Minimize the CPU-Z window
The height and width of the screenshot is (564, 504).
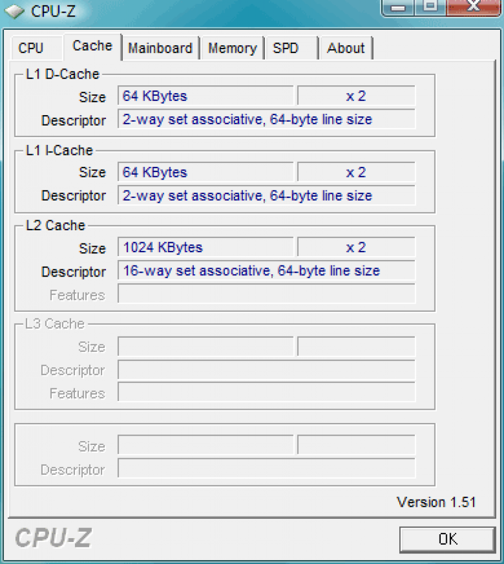tap(398, 7)
